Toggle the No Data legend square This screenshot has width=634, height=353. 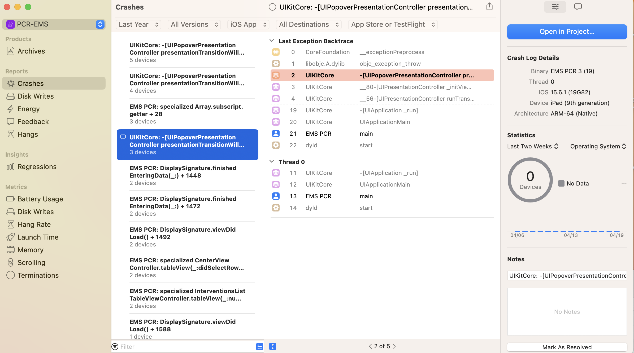(561, 183)
